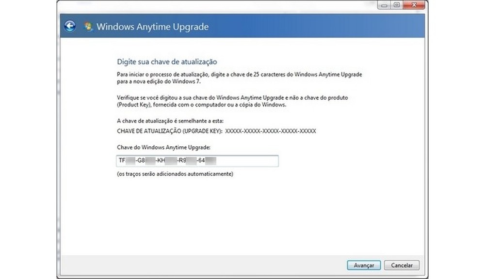Select the back navigation arrow in title bar
The image size is (485, 279).
click(x=71, y=27)
